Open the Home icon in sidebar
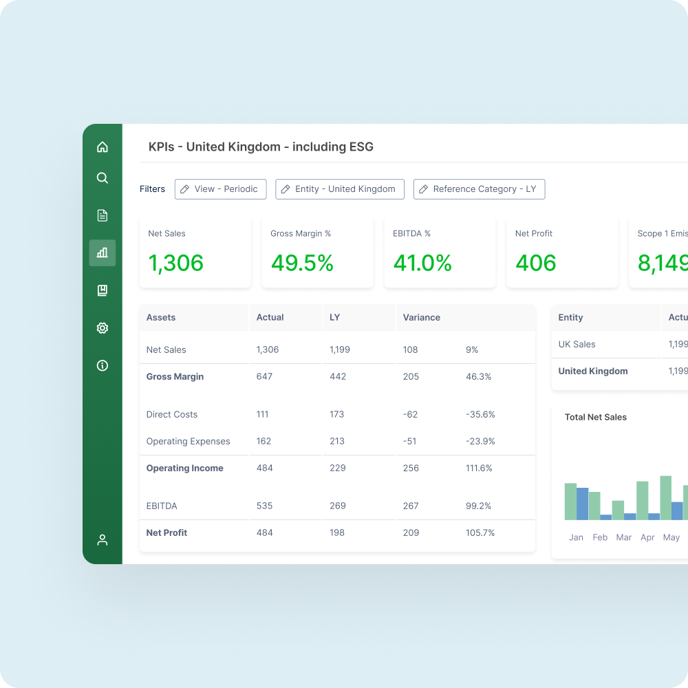688x688 pixels. coord(103,147)
